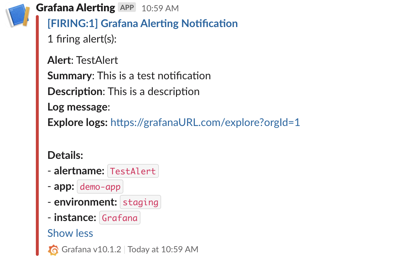The height and width of the screenshot is (270, 403).
Task: Click the "Today at 10:59 AM" footer timestamp
Action: pyautogui.click(x=163, y=249)
